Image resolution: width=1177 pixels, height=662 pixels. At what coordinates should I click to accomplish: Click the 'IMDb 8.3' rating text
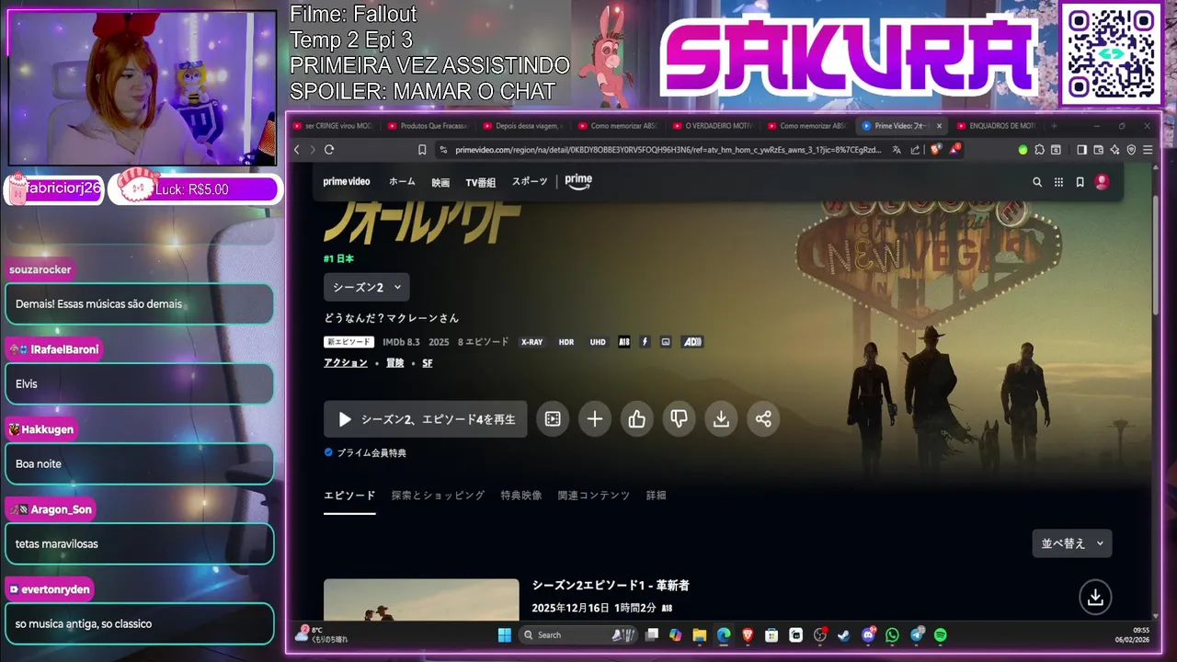[x=401, y=342]
